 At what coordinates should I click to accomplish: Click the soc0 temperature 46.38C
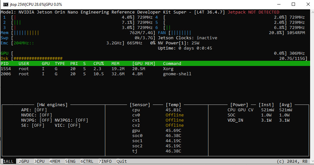[173, 136]
